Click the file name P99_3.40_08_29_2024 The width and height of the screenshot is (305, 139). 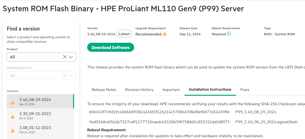256,112
